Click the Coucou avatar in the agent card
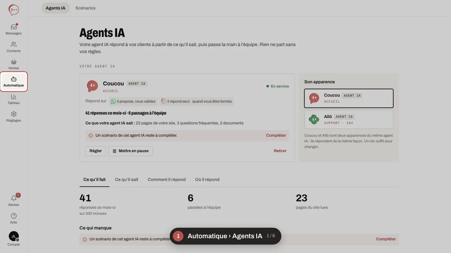The height and width of the screenshot is (253, 451). pyautogui.click(x=92, y=86)
